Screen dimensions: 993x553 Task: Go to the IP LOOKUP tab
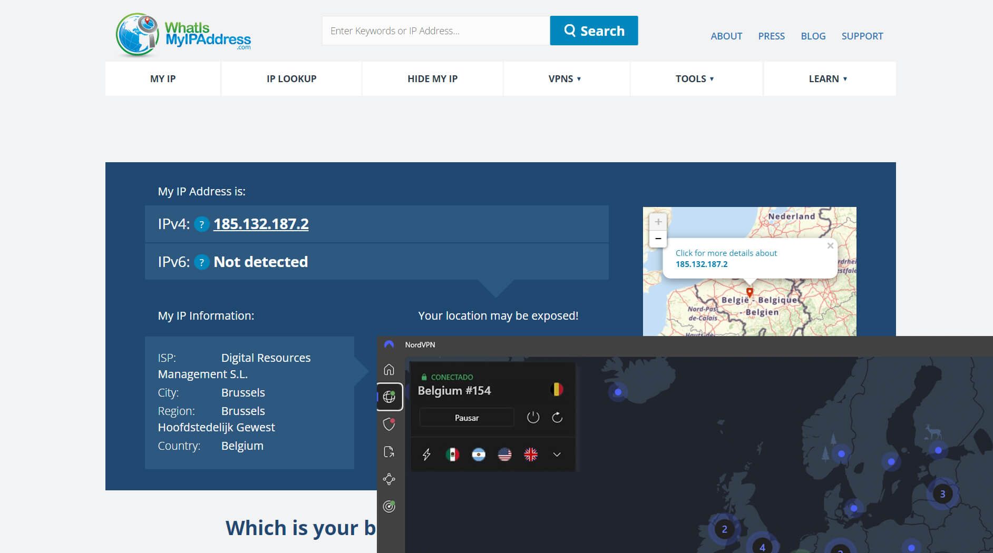click(291, 78)
